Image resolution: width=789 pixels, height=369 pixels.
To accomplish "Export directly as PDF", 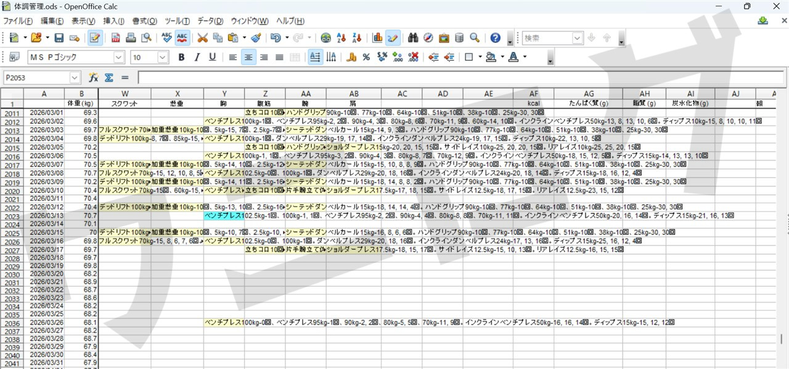I will point(116,38).
